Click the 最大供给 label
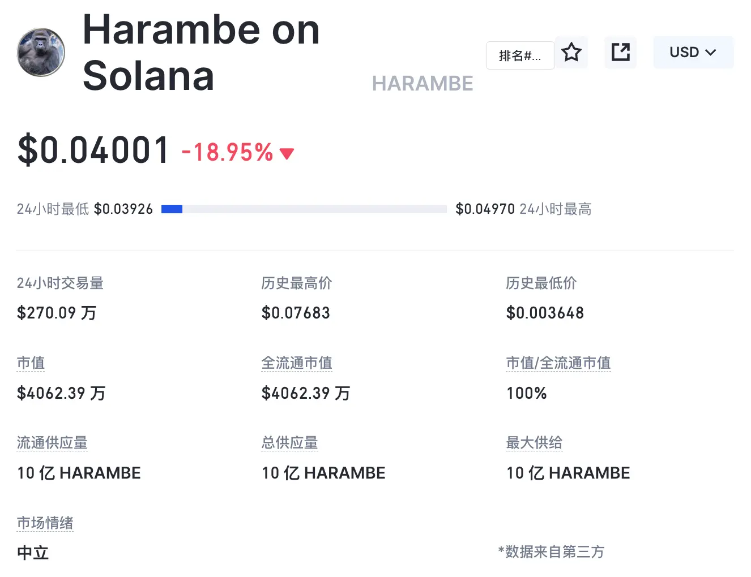This screenshot has height=577, width=751. tap(534, 443)
